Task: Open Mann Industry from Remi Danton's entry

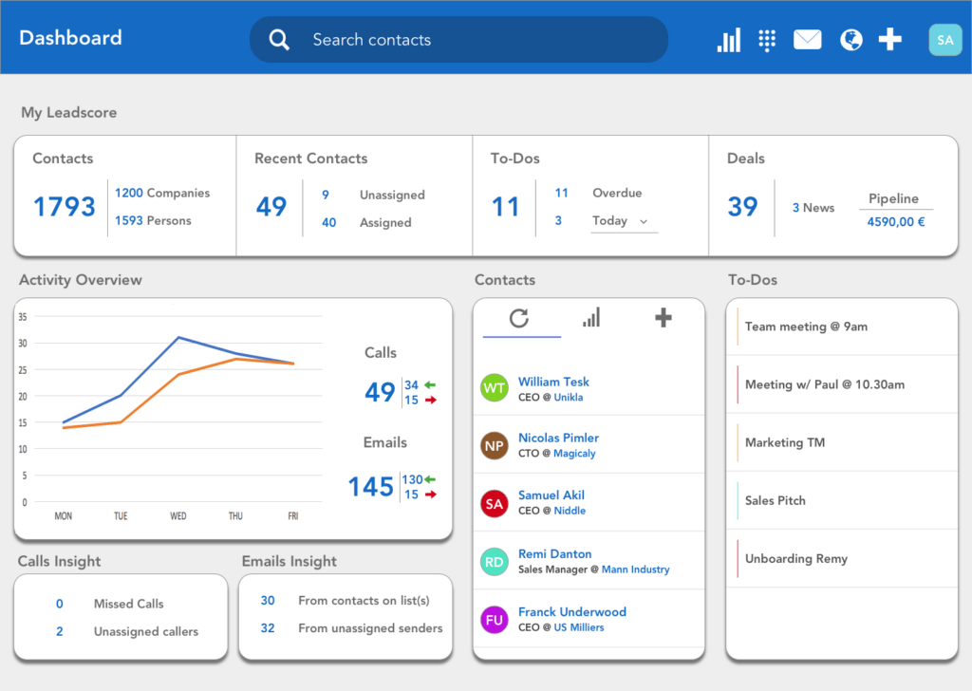Action: 634,569
